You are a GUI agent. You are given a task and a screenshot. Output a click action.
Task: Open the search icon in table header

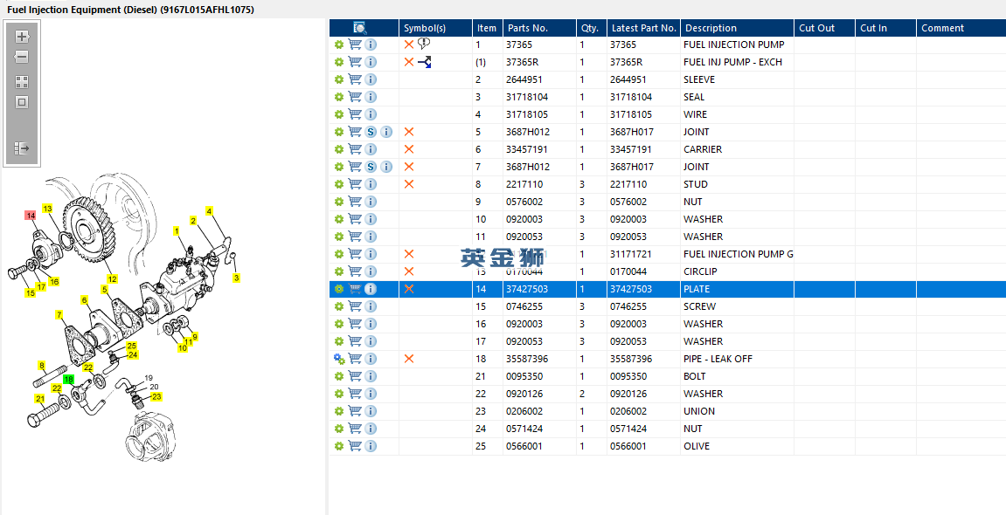(360, 28)
